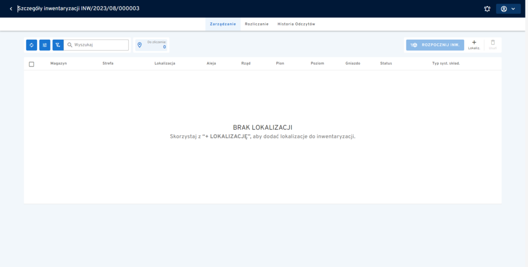
Task: Sort by the Magazyn column header
Action: (x=58, y=63)
